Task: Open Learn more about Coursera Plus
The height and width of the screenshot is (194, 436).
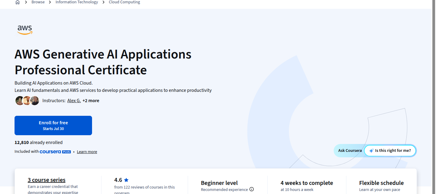Action: [87, 152]
